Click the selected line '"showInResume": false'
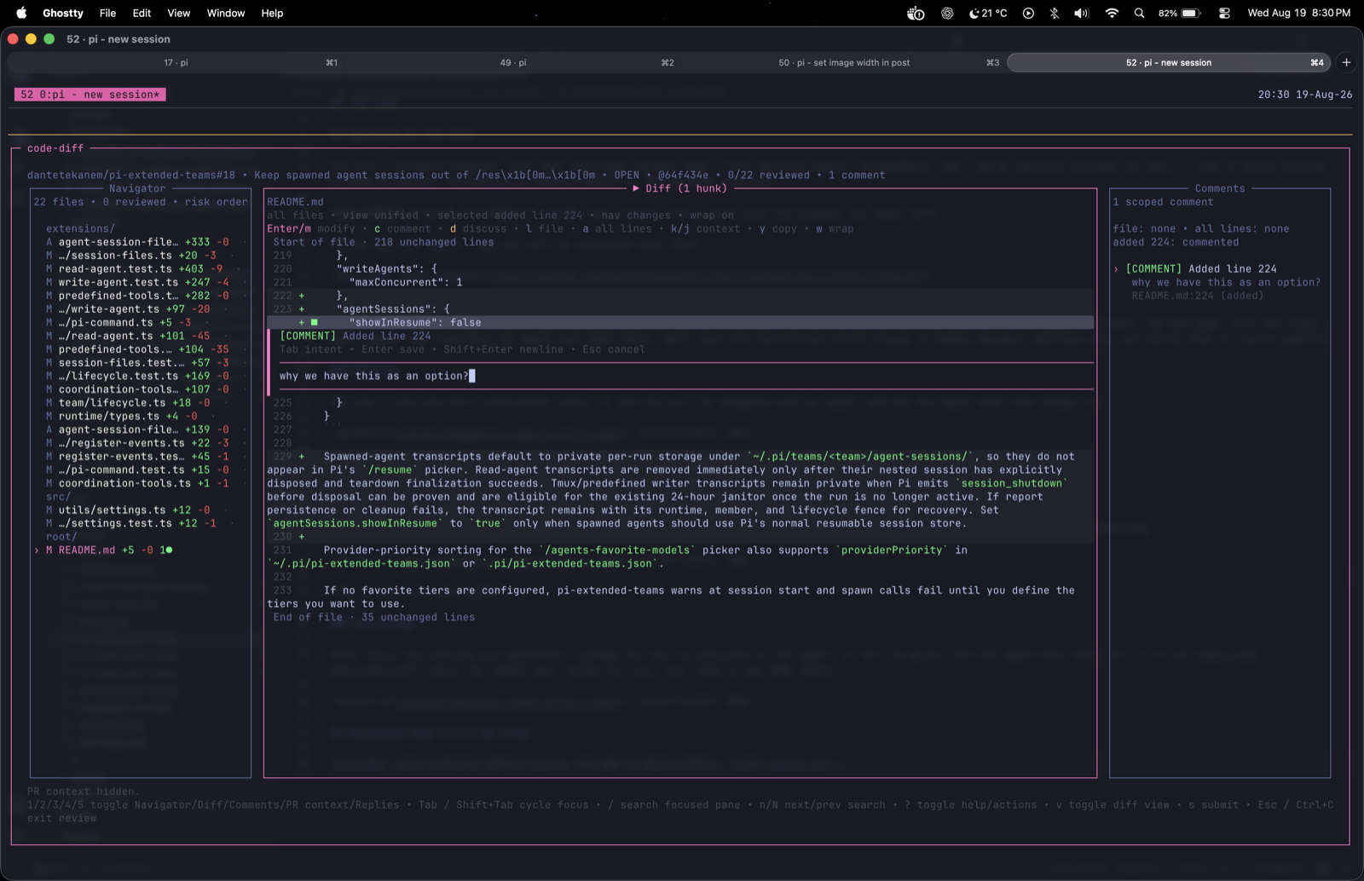 pos(679,322)
